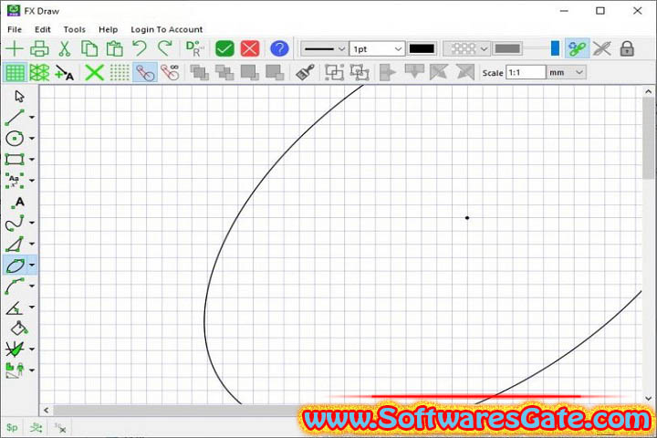Click the first gray layer order icon

[x=200, y=72]
